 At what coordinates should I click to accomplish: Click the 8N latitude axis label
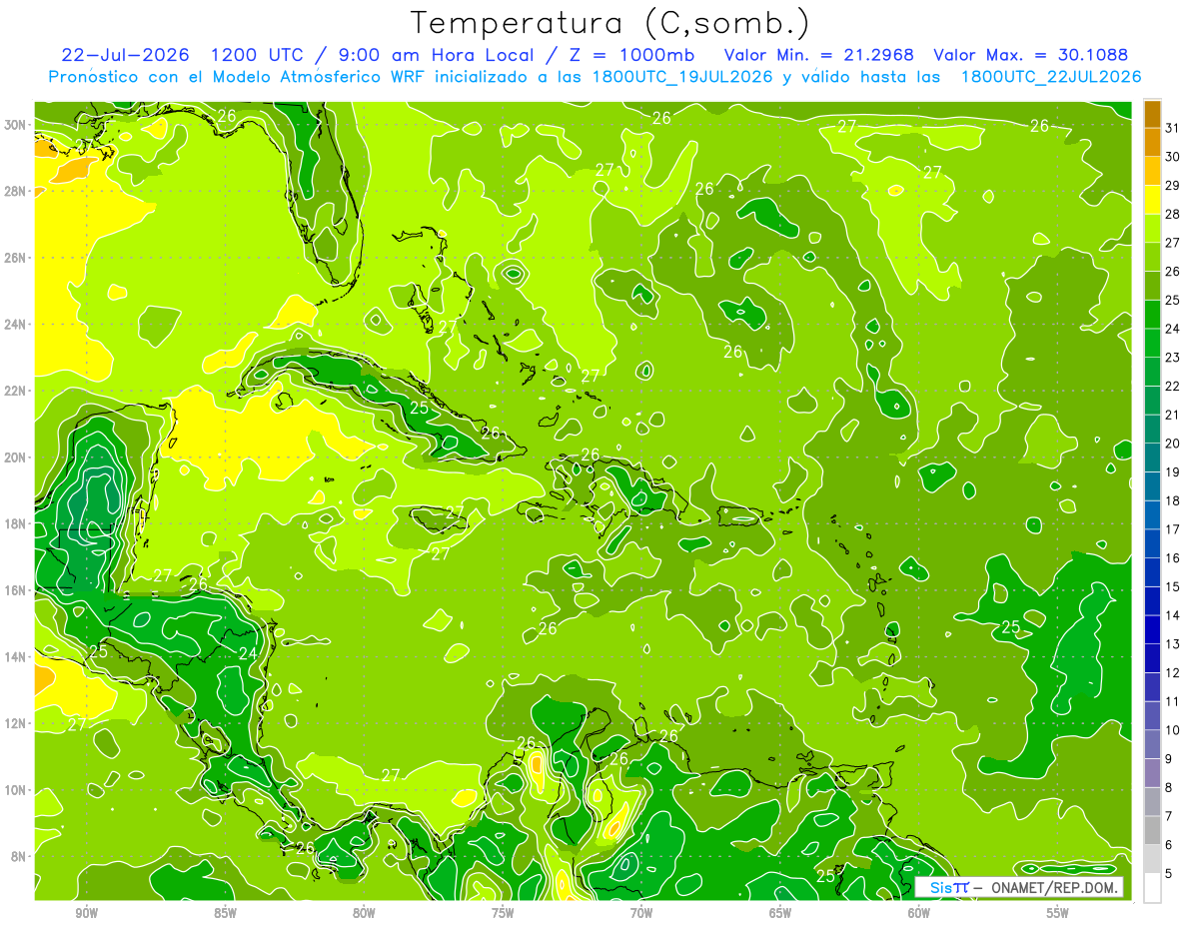tap(19, 856)
